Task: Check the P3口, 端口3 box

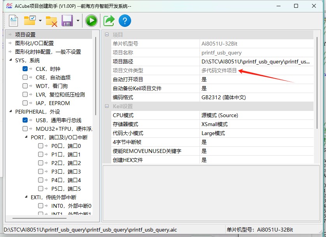Action: pos(40,171)
